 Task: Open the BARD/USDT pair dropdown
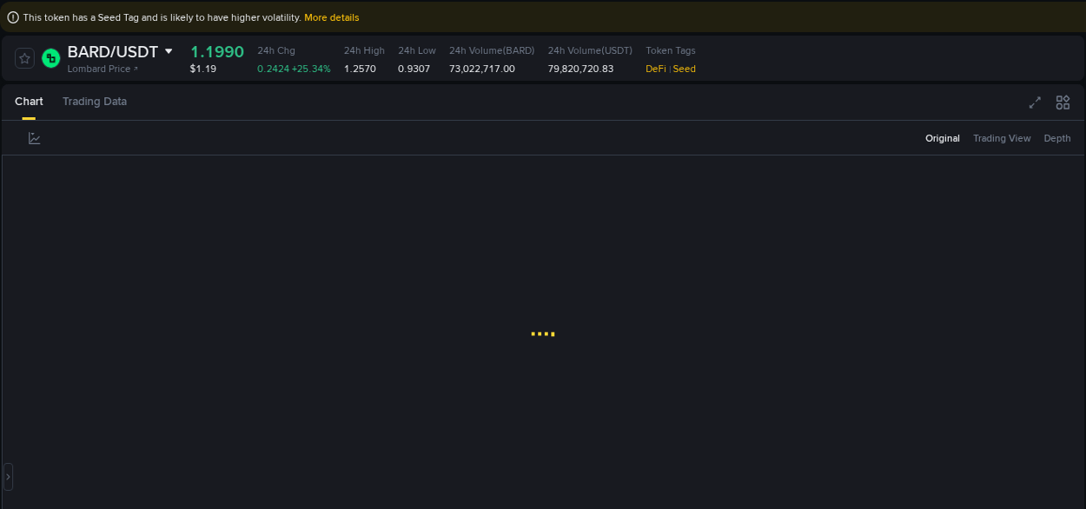(169, 50)
